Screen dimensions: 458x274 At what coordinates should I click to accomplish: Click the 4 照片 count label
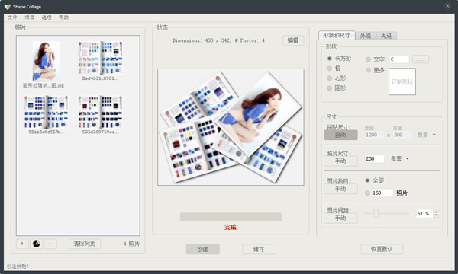(x=131, y=244)
